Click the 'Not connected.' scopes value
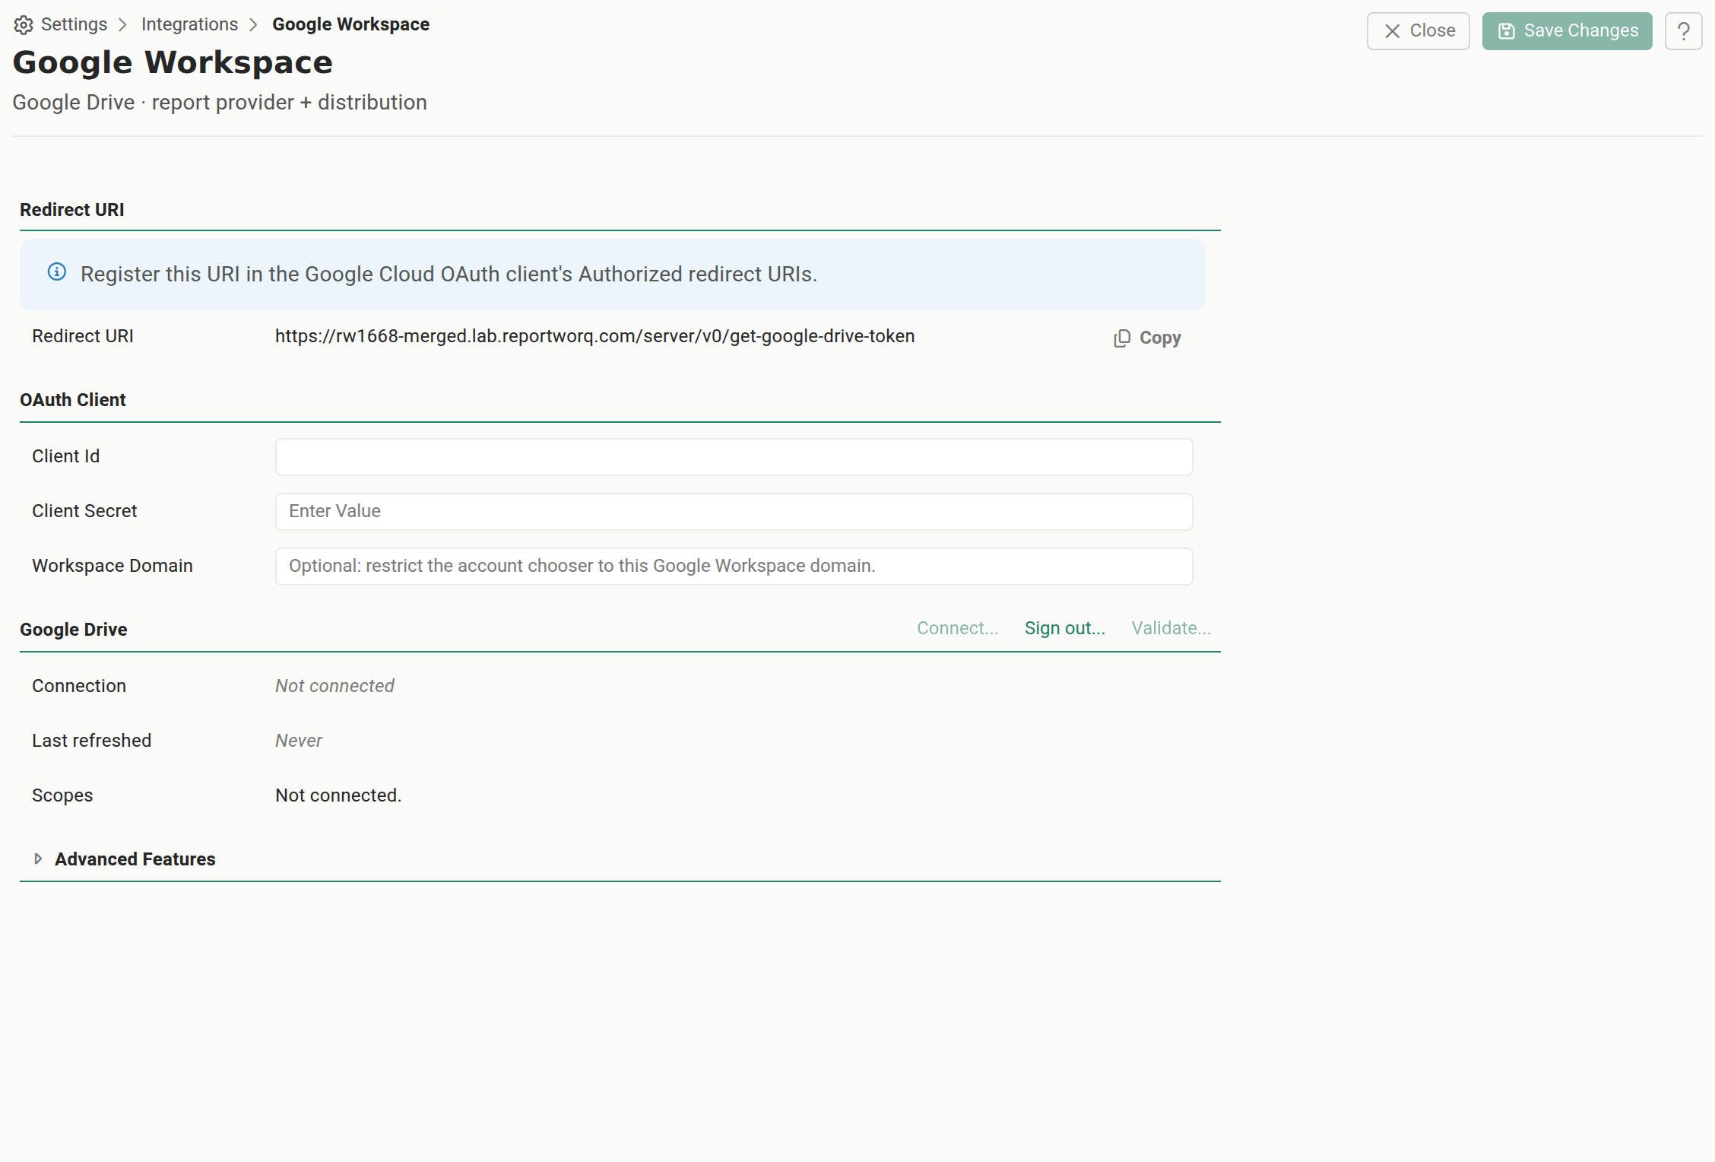 338,795
